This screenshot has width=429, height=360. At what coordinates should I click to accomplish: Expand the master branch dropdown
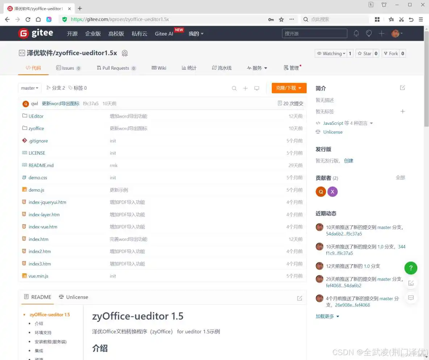[29, 88]
